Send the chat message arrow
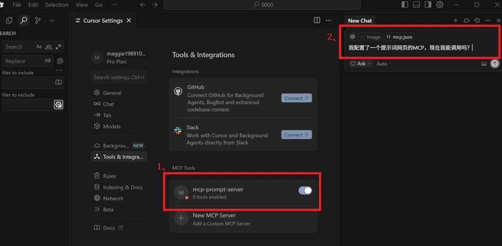This screenshot has width=502, height=246. [x=495, y=63]
